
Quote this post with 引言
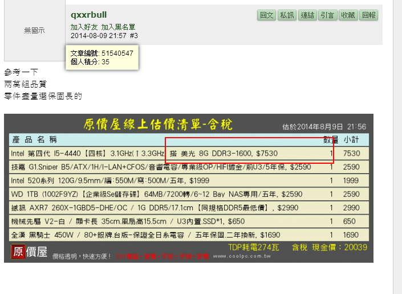tap(328, 15)
